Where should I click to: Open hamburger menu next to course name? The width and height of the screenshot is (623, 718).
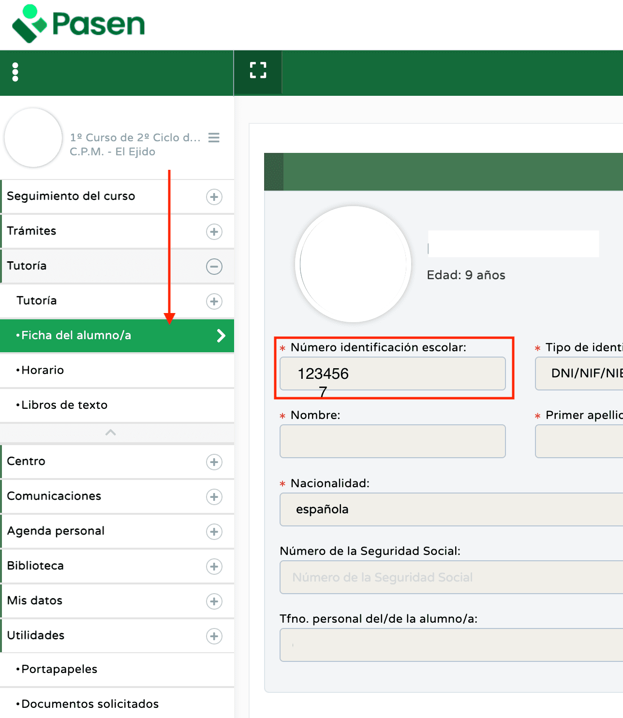coord(214,138)
